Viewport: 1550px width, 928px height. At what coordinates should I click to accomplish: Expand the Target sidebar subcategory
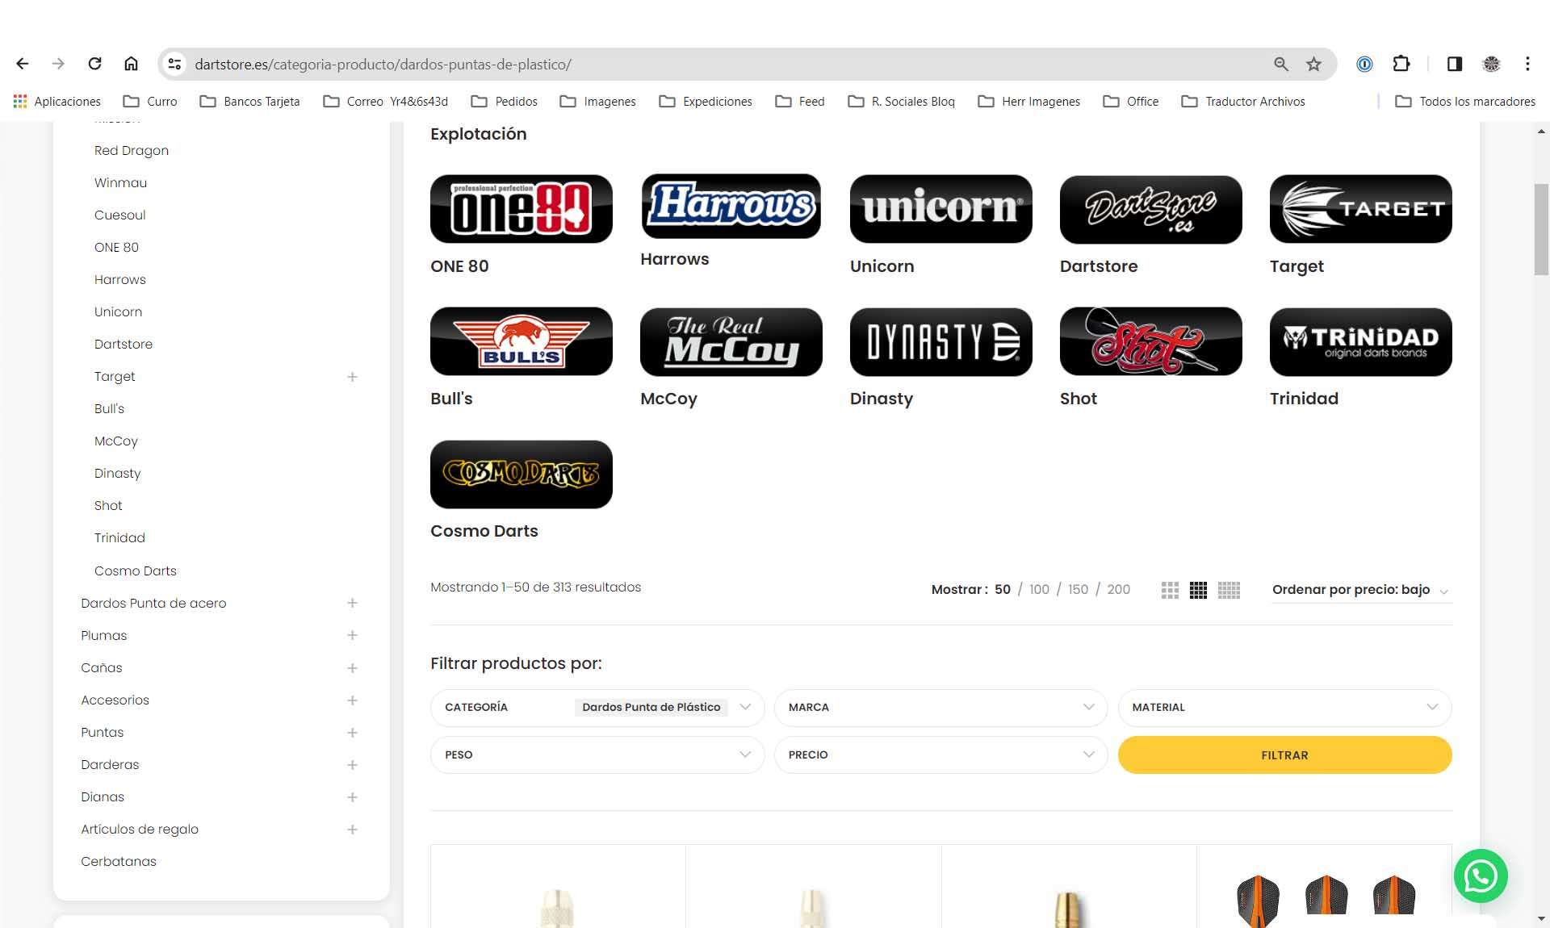coord(352,377)
